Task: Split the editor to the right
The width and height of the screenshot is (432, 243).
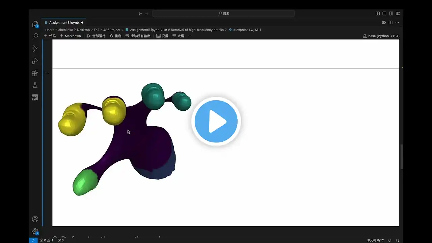Action: tap(390, 23)
